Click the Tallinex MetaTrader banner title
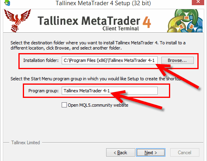Image resolution: width=207 pixels, height=161 pixels. pyautogui.click(x=89, y=21)
